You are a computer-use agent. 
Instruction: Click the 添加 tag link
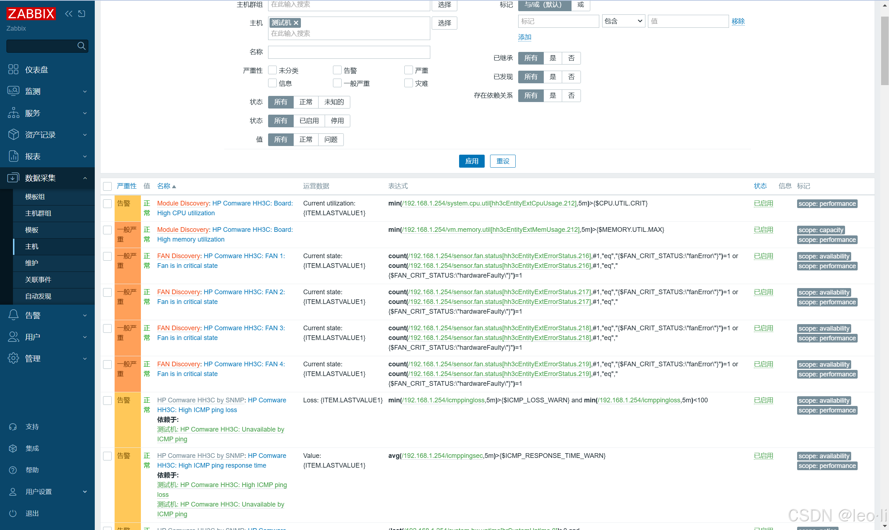tap(524, 37)
